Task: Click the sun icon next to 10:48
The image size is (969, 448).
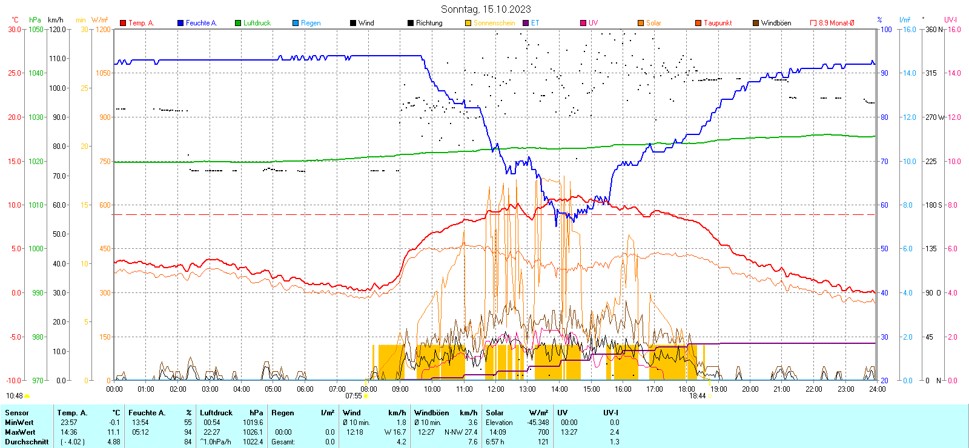Action: click(x=27, y=396)
